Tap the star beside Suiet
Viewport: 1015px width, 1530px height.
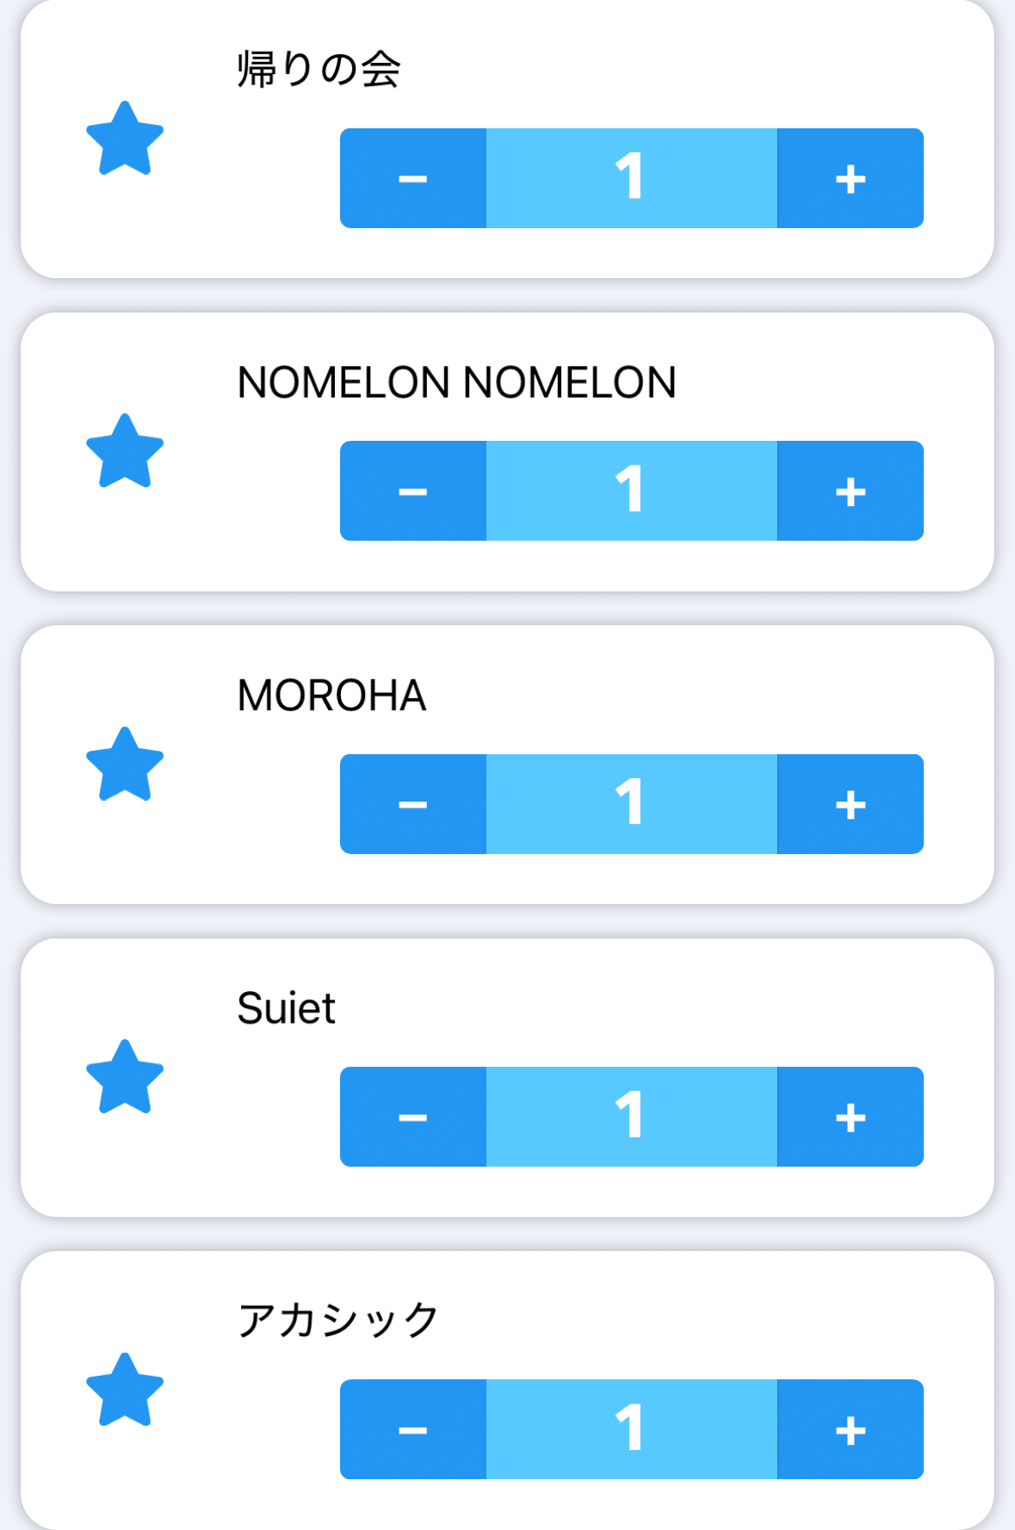(x=125, y=1077)
